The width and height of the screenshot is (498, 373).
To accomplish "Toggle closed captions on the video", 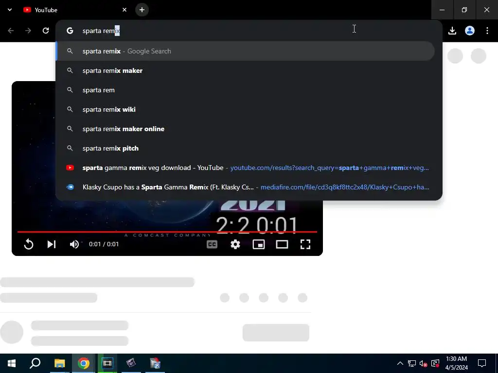I will (x=212, y=244).
